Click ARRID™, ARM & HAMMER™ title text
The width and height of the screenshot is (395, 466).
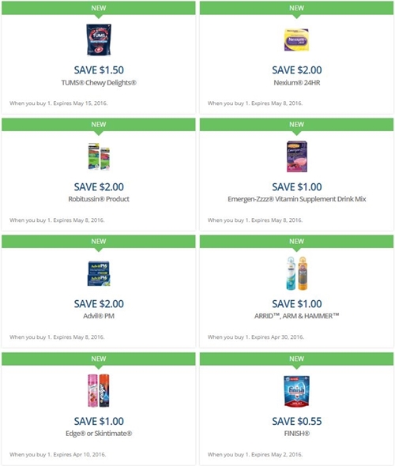coord(296,316)
